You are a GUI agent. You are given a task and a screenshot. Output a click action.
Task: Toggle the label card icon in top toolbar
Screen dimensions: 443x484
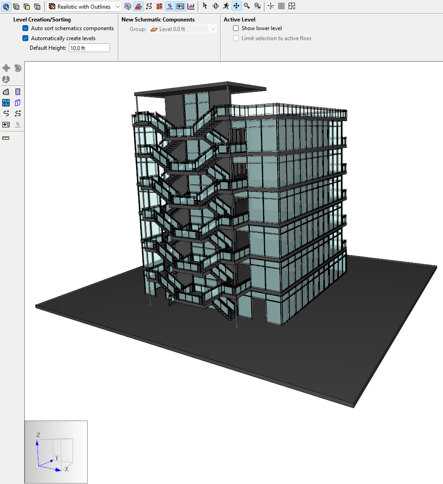click(x=180, y=6)
